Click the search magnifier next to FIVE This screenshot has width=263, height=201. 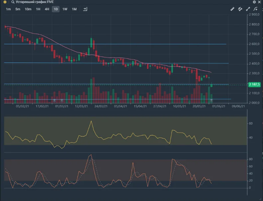coord(13,2)
